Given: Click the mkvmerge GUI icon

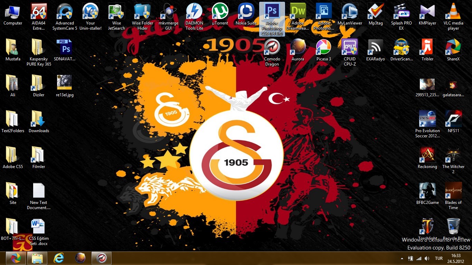Looking at the screenshot, I should (168, 17).
